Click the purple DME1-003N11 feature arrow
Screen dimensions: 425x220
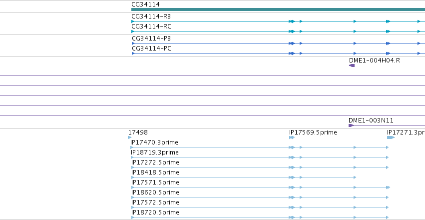pyautogui.click(x=351, y=125)
